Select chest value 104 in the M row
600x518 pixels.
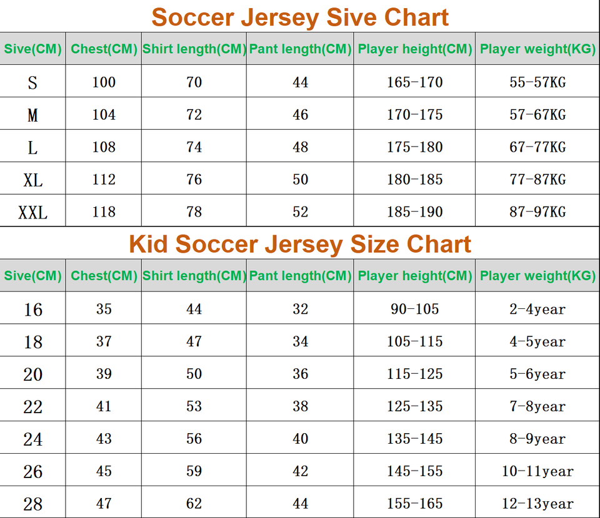click(104, 115)
